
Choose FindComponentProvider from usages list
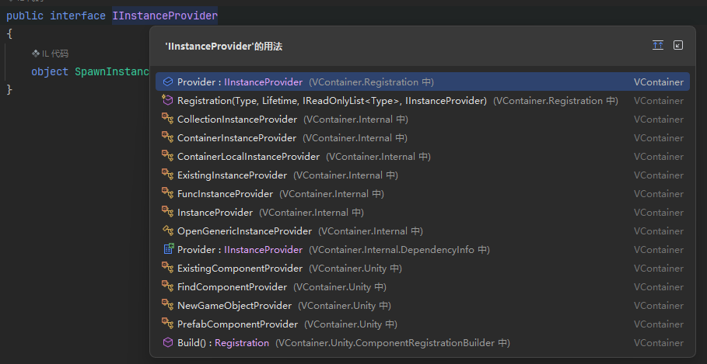coord(232,286)
